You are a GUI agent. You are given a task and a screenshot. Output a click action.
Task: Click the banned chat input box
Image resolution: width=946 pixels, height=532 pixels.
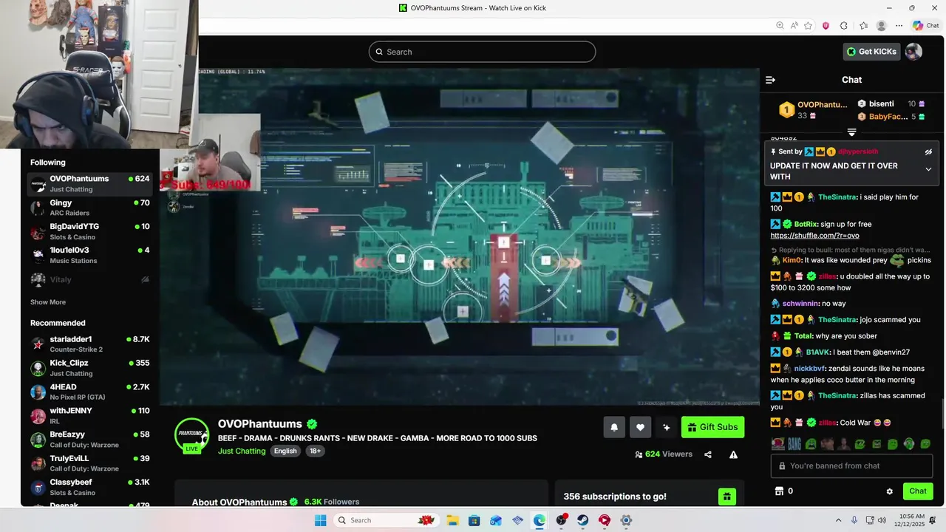tap(851, 466)
